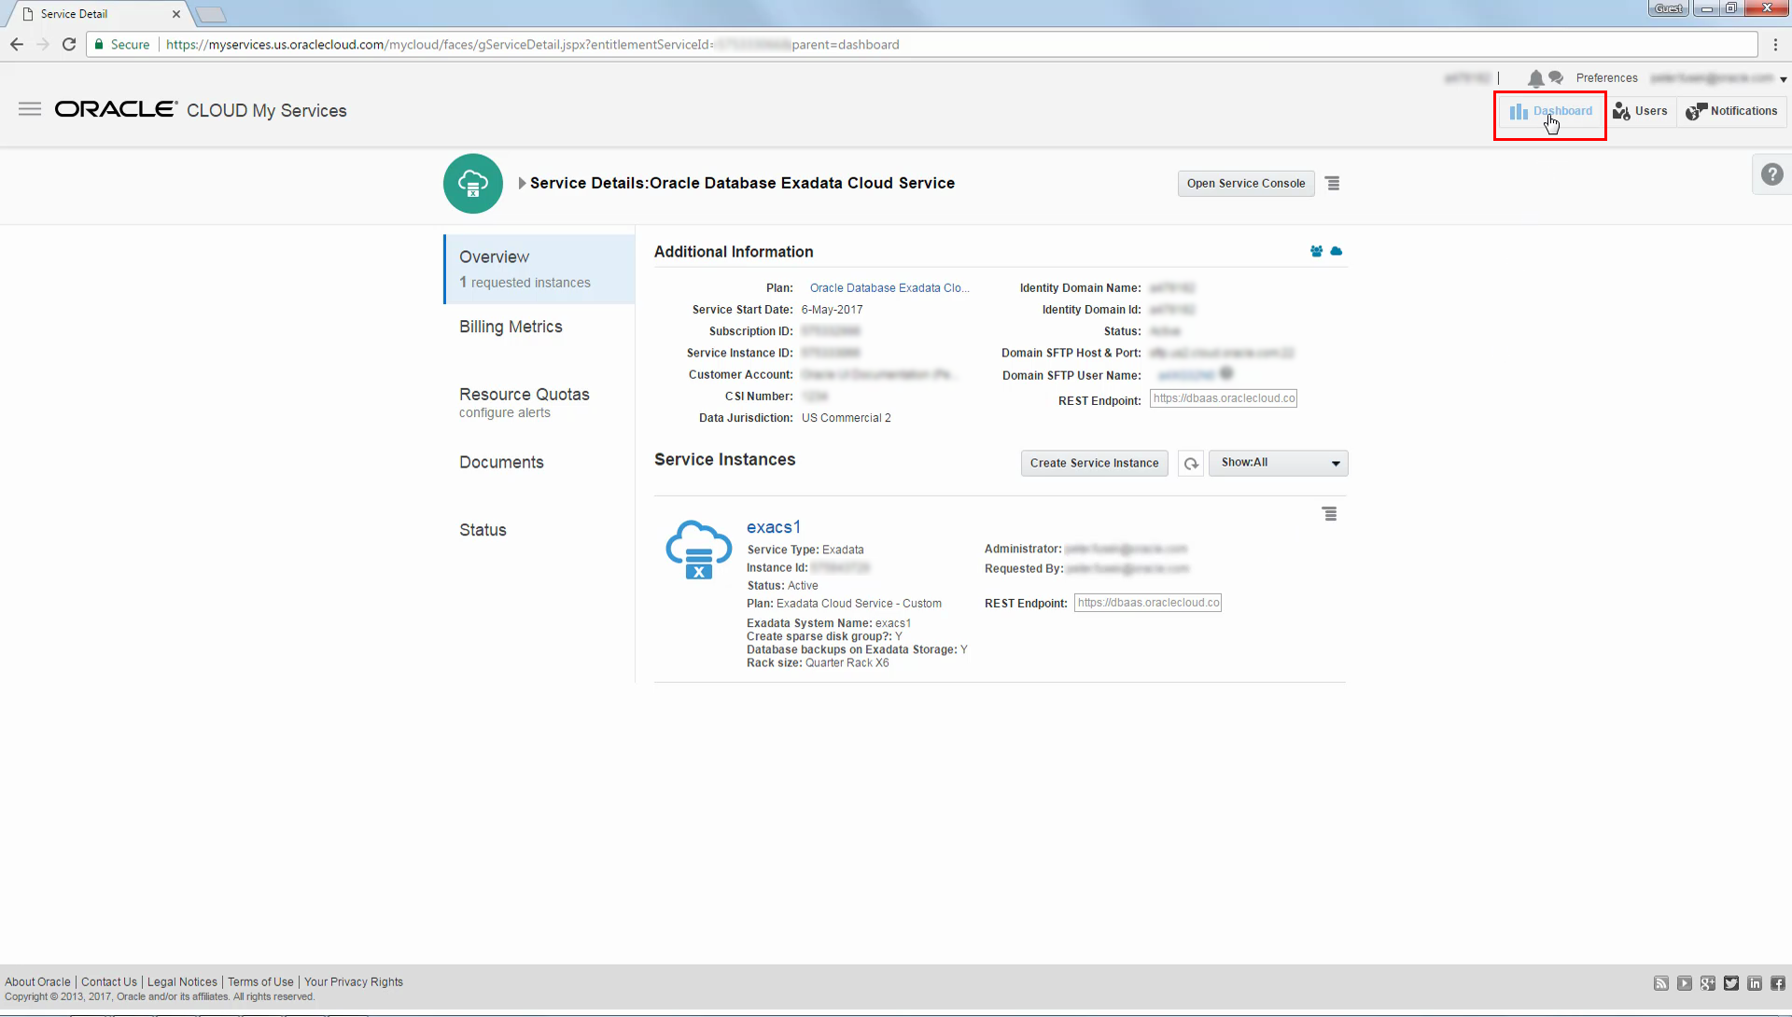Open the help question mark icon
Screen dimensions: 1792x1017
click(1771, 174)
